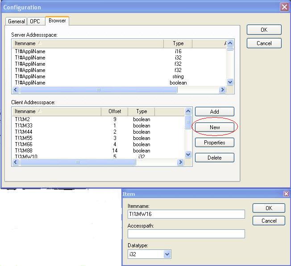Close the Item dialog with X

(286, 194)
